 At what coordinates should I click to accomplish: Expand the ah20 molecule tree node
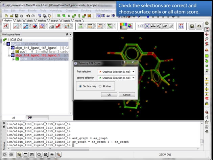click(x=13, y=59)
